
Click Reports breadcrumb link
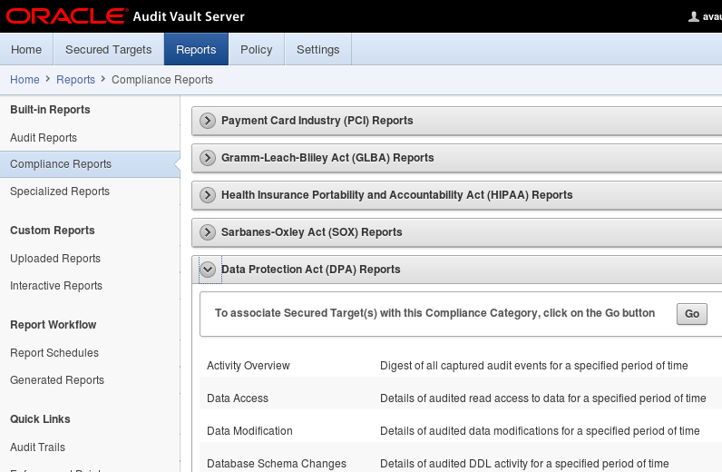(x=75, y=80)
